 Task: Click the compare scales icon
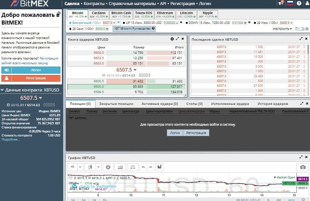coord(133,167)
